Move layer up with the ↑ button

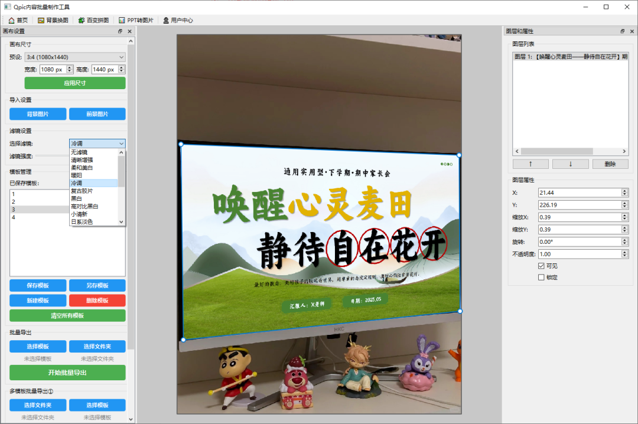[530, 164]
